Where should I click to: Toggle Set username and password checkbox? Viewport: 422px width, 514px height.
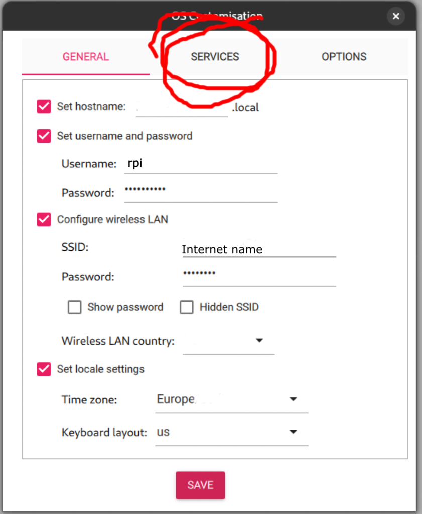point(44,136)
